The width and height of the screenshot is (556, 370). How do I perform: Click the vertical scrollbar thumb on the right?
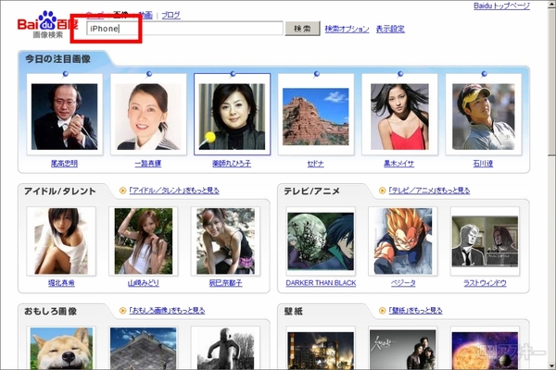(x=551, y=81)
